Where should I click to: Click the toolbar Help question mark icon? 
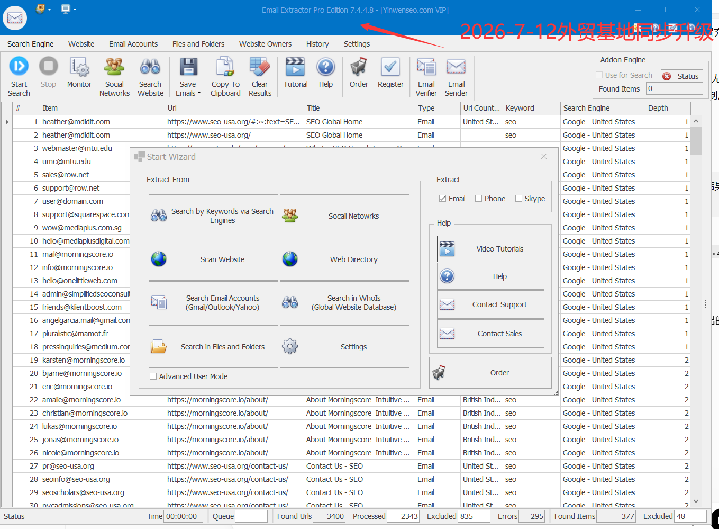tap(326, 67)
